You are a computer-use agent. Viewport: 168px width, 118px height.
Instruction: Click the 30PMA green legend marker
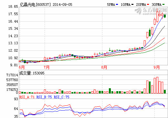[x=163, y=5]
